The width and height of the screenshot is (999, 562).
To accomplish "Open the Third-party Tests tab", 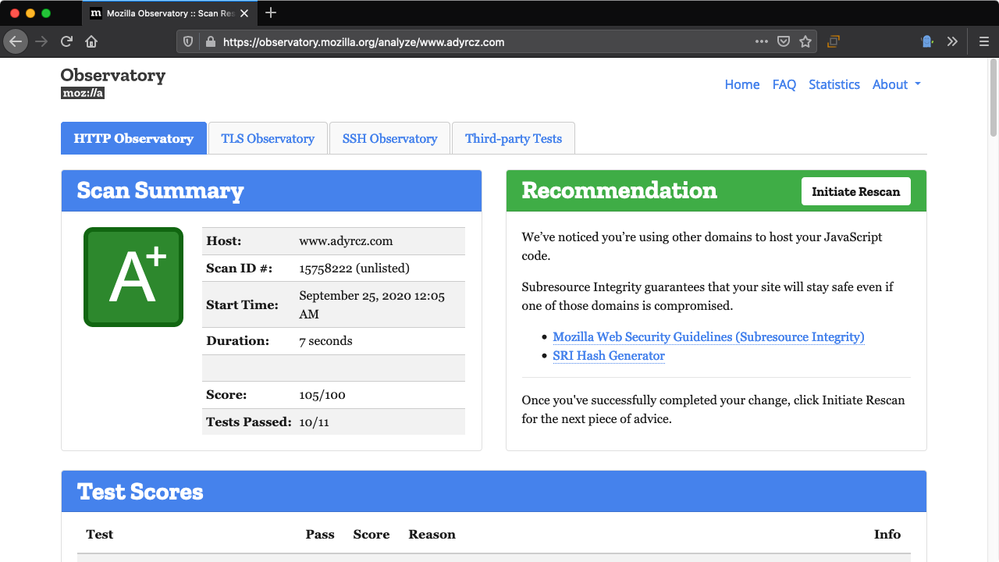I will [514, 138].
